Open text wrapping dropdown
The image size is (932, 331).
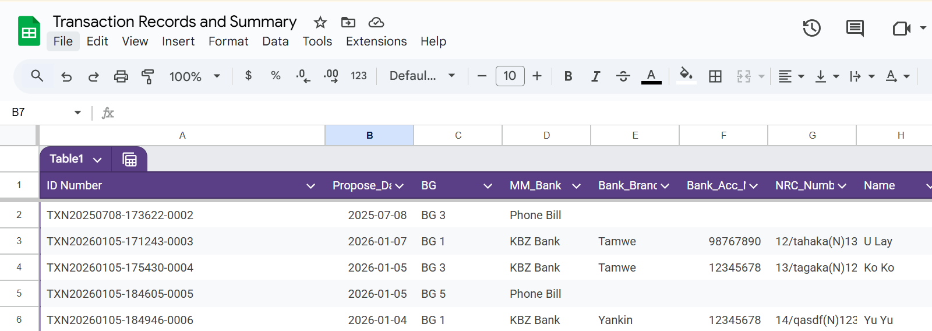click(862, 76)
